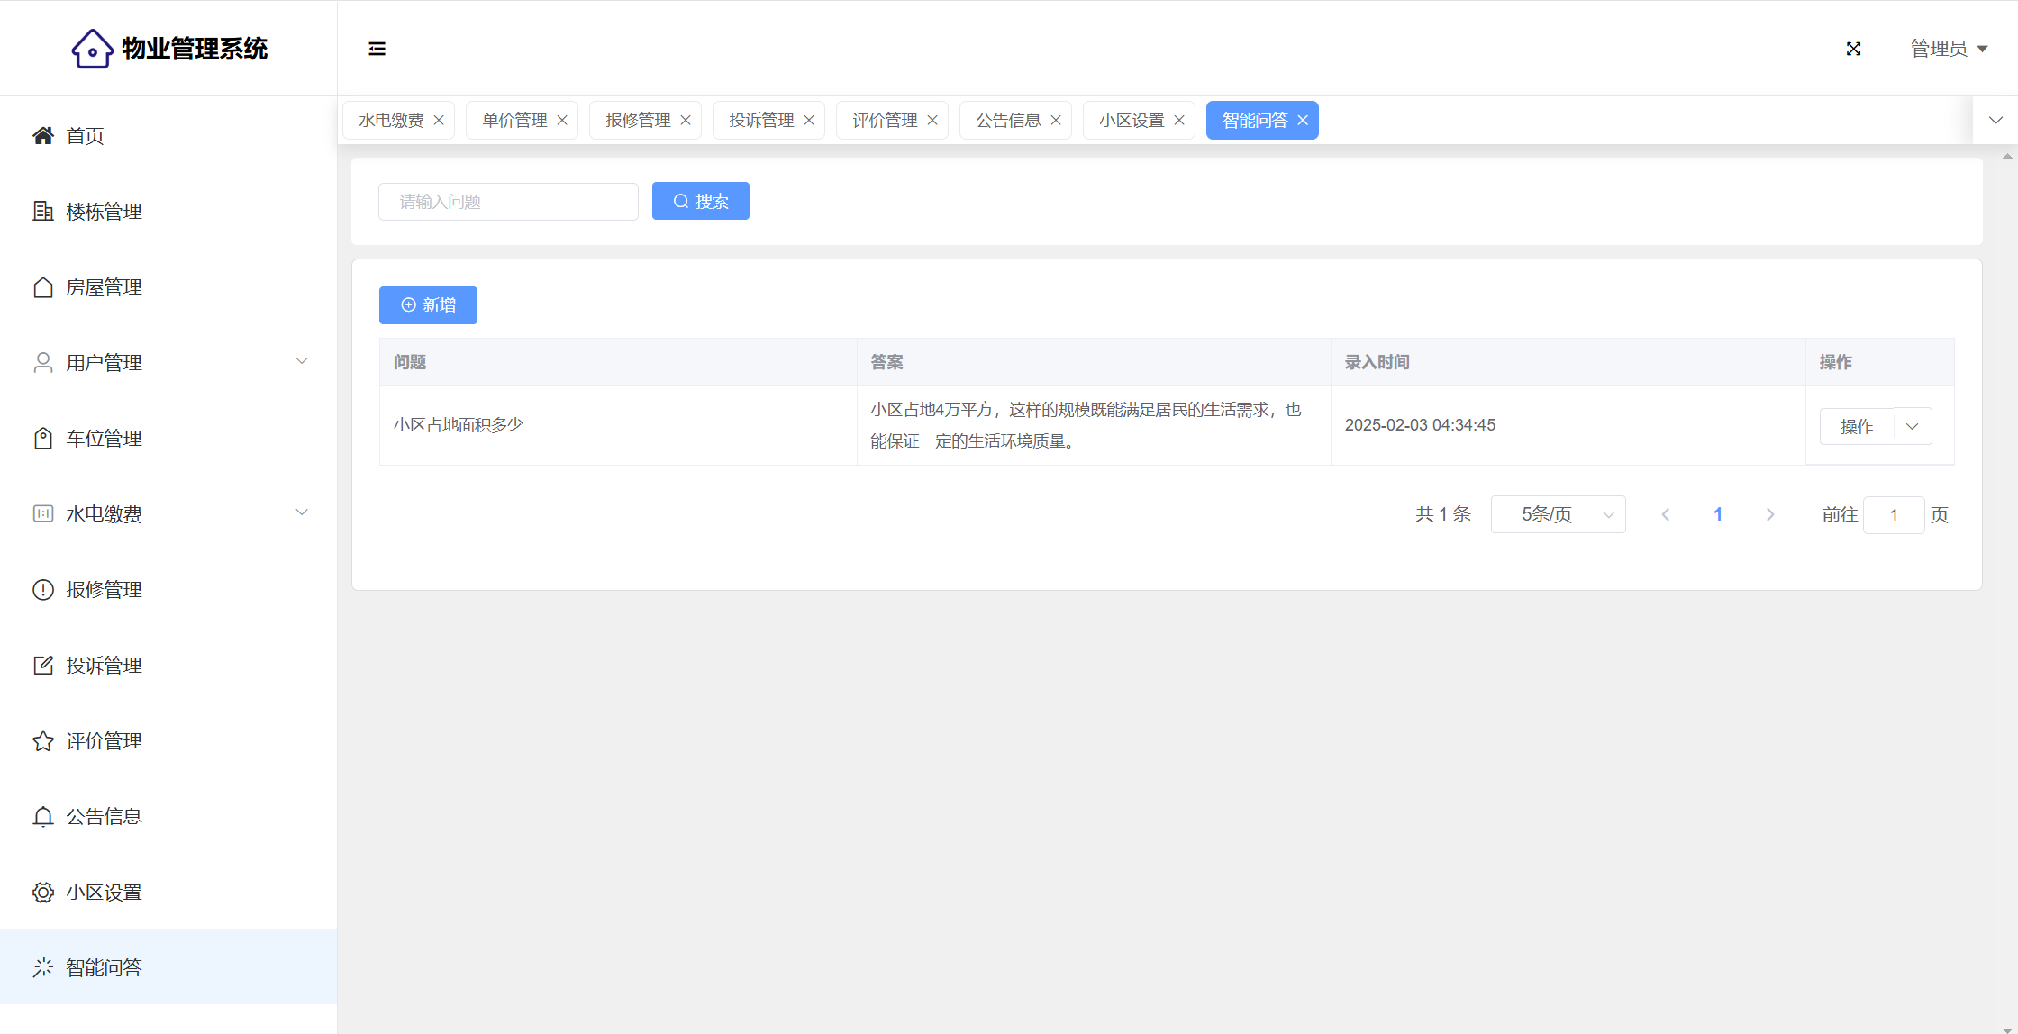Viewport: 2018px width, 1034px height.
Task: Open 车位管理 from the sidebar
Action: click(x=104, y=439)
